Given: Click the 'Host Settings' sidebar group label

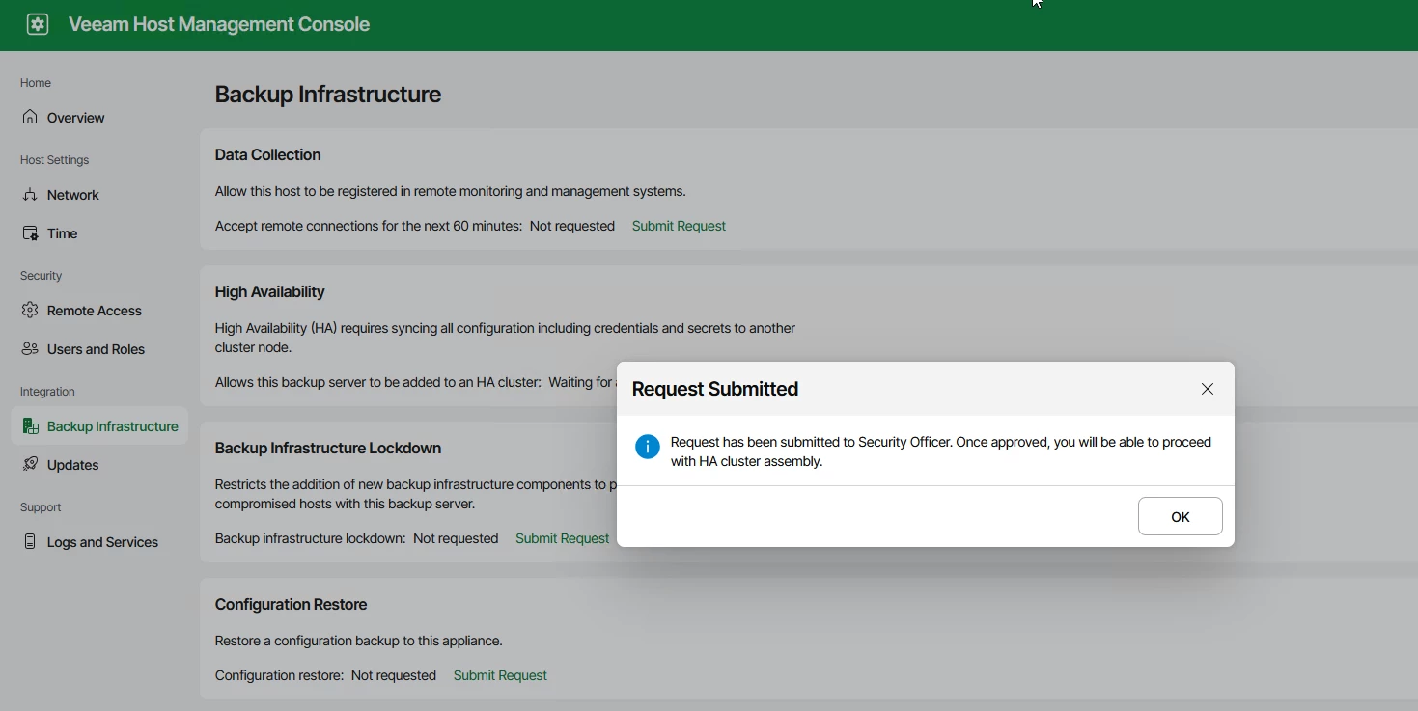Looking at the screenshot, I should tap(55, 160).
